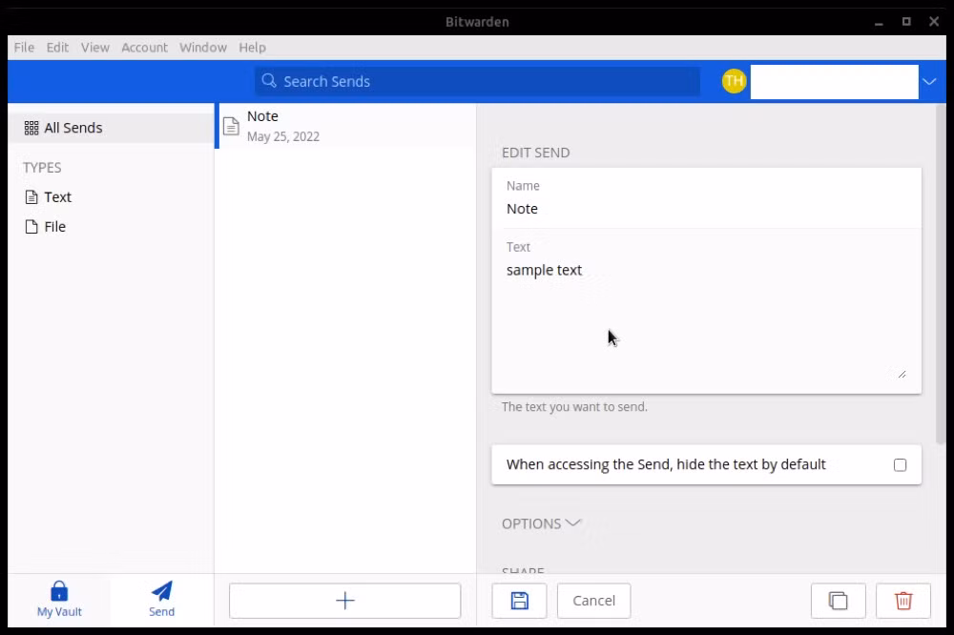This screenshot has height=635, width=954.
Task: Click the Name field containing Note
Action: click(706, 198)
